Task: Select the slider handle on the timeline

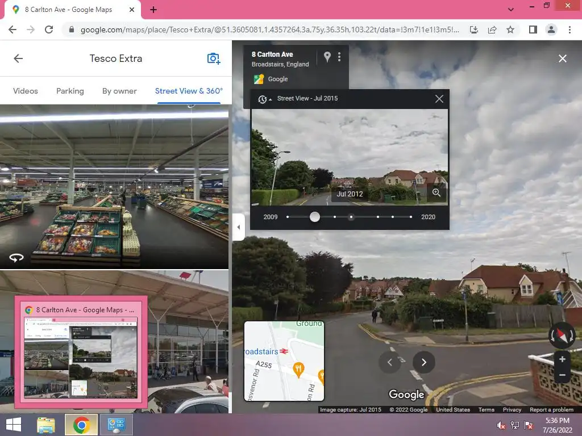Action: (315, 217)
